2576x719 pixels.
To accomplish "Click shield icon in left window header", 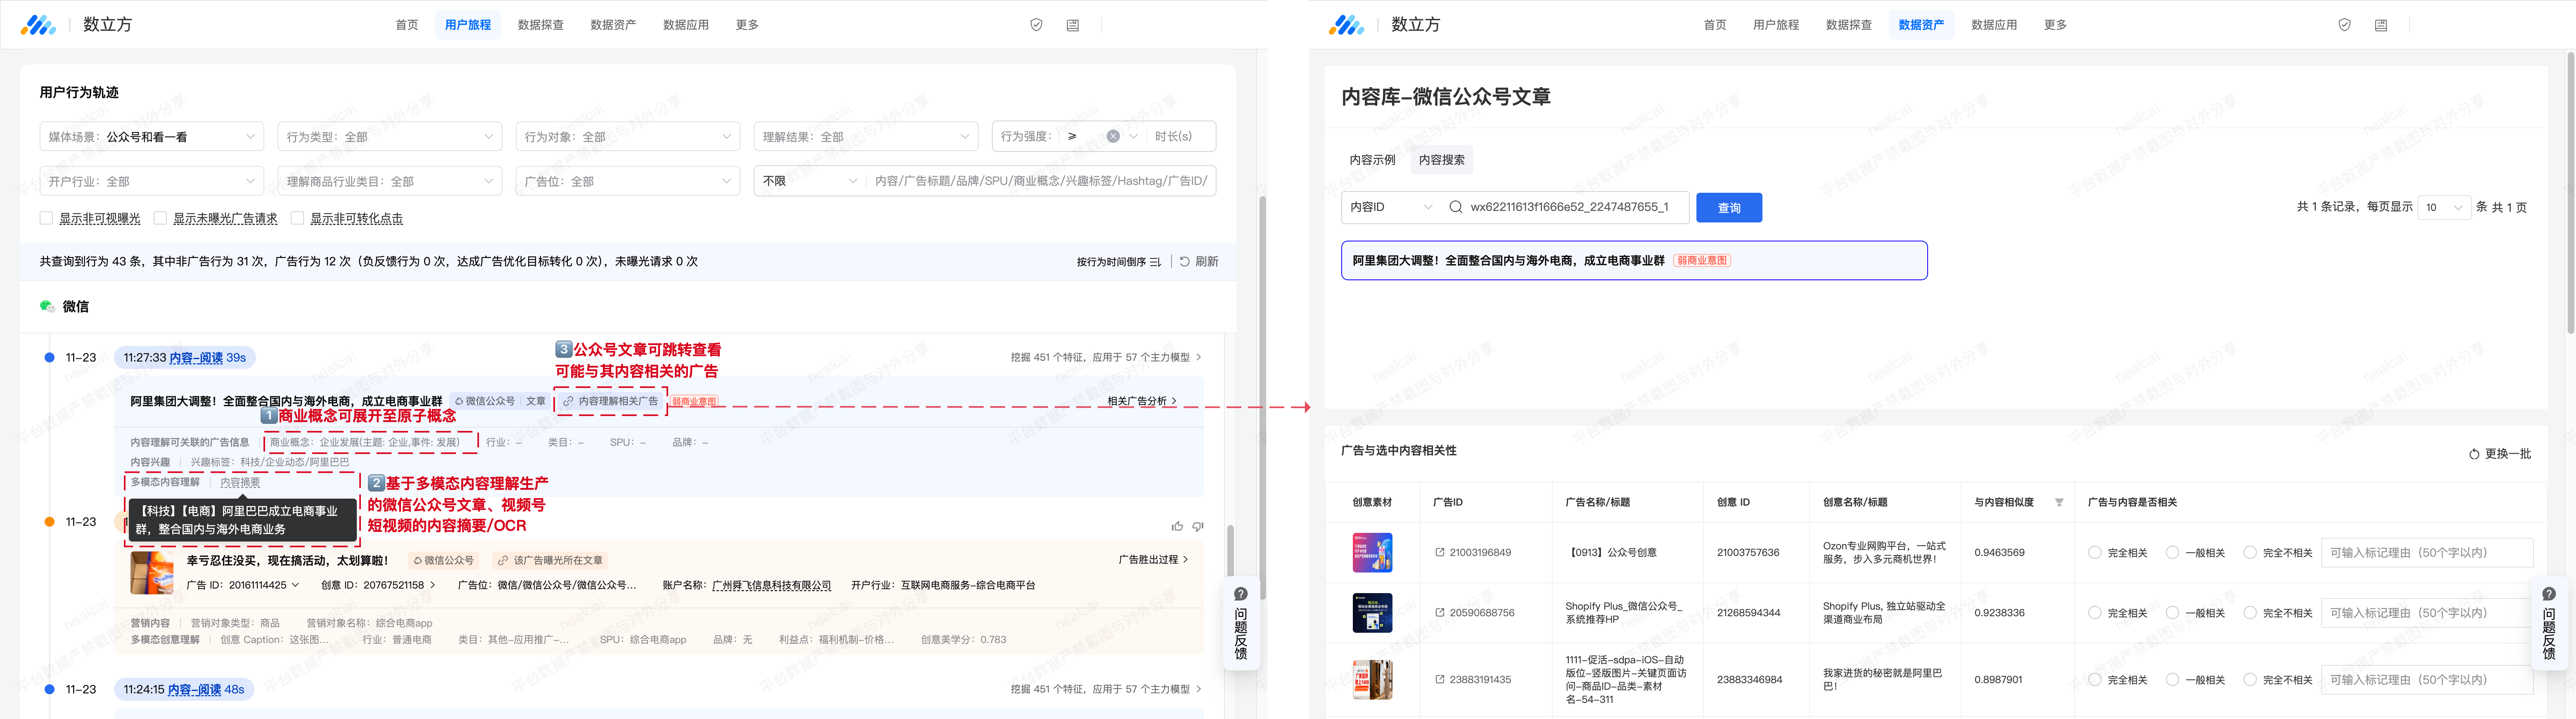I will (1036, 25).
